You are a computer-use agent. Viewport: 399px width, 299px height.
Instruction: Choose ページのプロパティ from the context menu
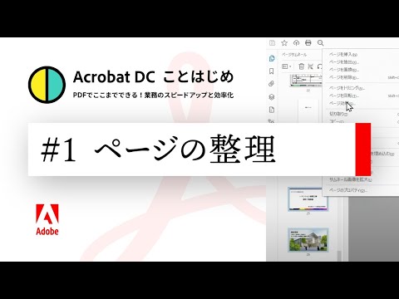pyautogui.click(x=348, y=190)
